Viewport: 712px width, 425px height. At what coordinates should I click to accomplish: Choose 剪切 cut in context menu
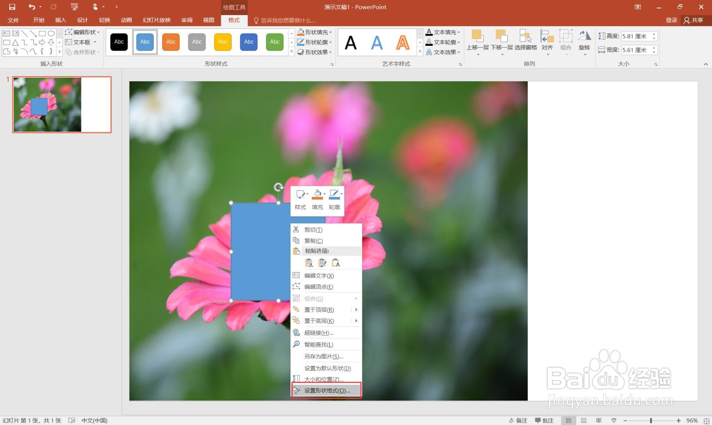326,229
